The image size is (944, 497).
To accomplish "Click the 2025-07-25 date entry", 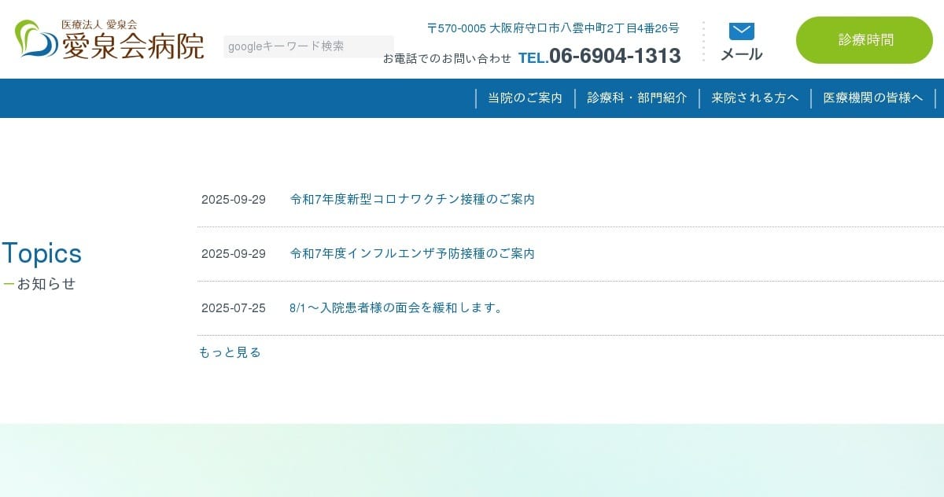I will (x=234, y=308).
